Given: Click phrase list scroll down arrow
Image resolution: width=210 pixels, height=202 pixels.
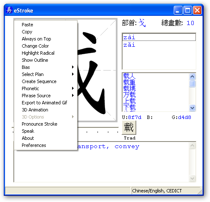Looking at the screenshot, I should click(x=192, y=108).
